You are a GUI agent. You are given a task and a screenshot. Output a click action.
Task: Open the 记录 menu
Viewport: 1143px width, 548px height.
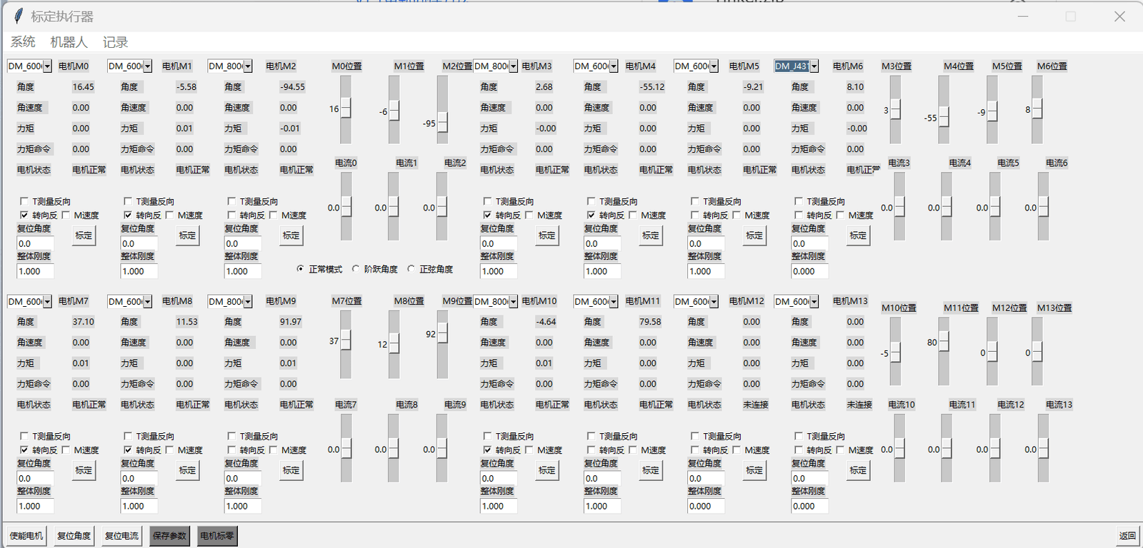115,42
